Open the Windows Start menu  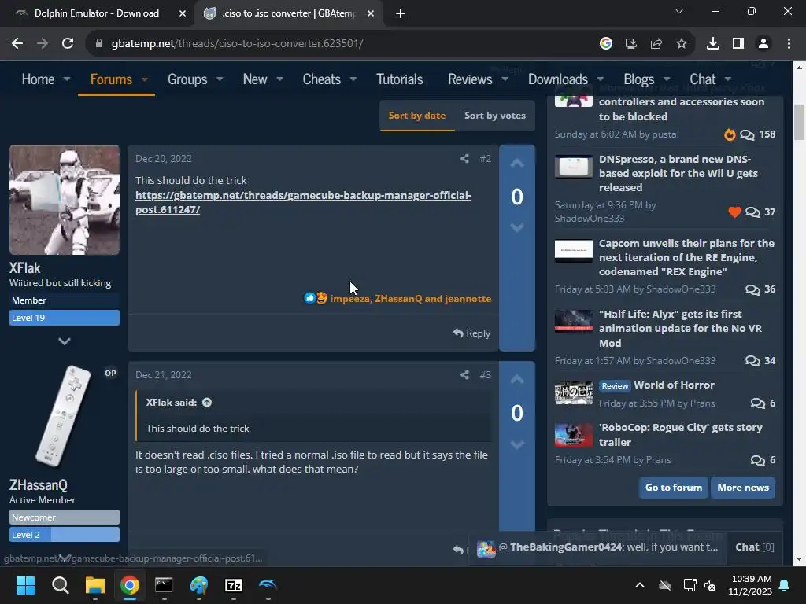click(x=25, y=585)
